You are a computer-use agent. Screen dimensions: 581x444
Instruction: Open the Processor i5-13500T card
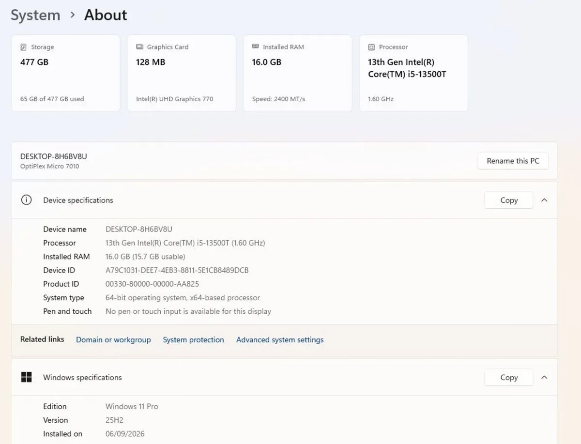(x=413, y=73)
